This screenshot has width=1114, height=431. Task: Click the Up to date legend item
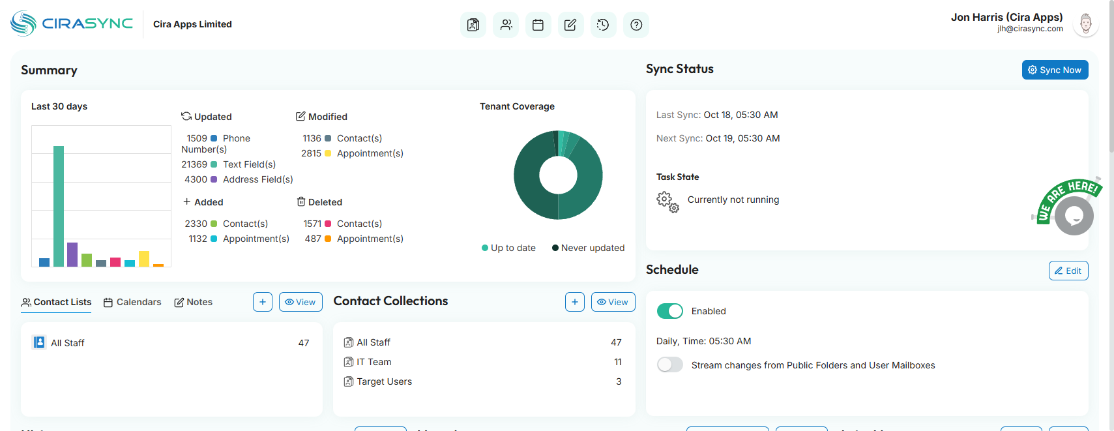point(508,248)
